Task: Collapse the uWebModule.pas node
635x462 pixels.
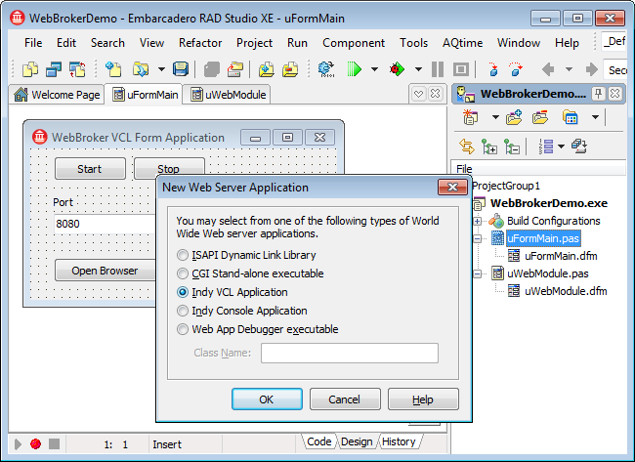Action: click(478, 274)
